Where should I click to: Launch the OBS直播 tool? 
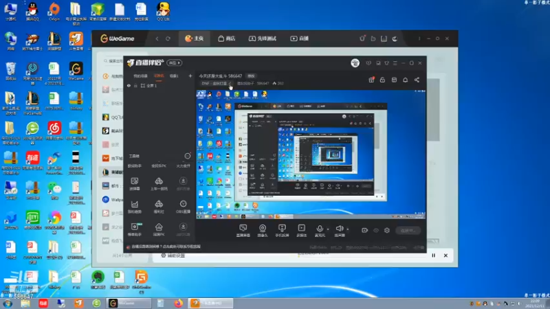point(183,207)
